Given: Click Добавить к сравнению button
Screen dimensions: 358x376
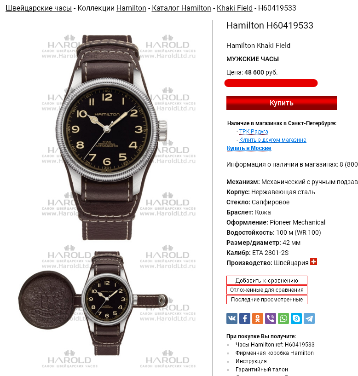Looking at the screenshot, I should coord(267,280).
